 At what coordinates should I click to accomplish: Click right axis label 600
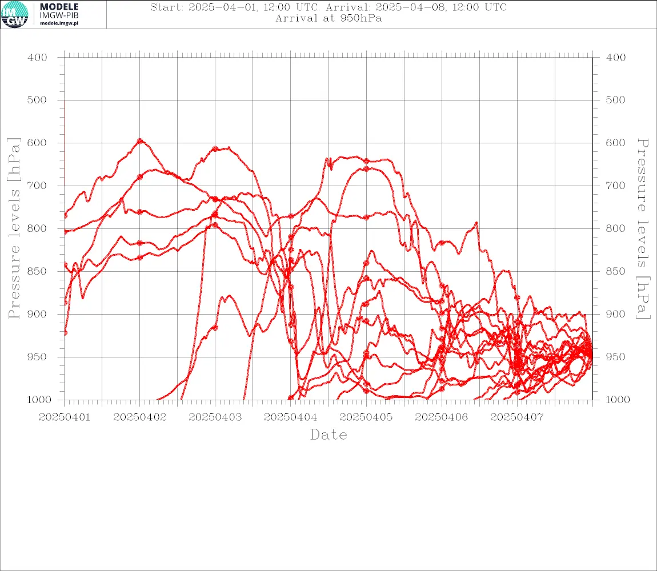(x=616, y=142)
